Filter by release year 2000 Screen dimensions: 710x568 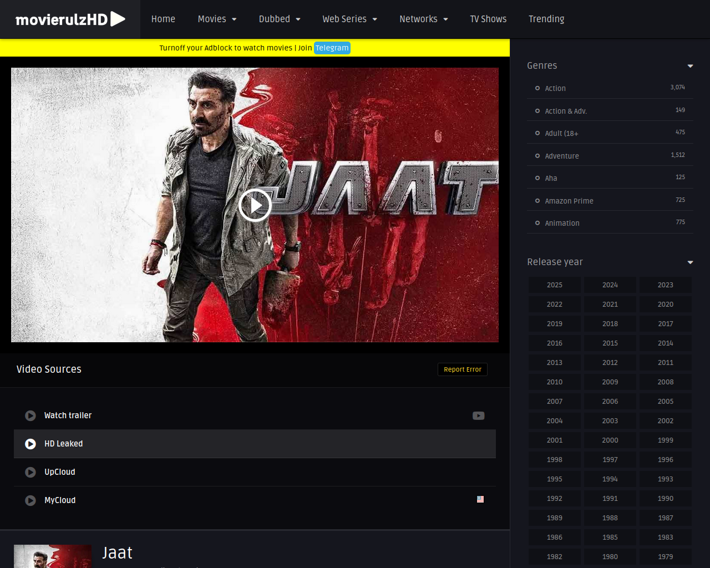[610, 440]
